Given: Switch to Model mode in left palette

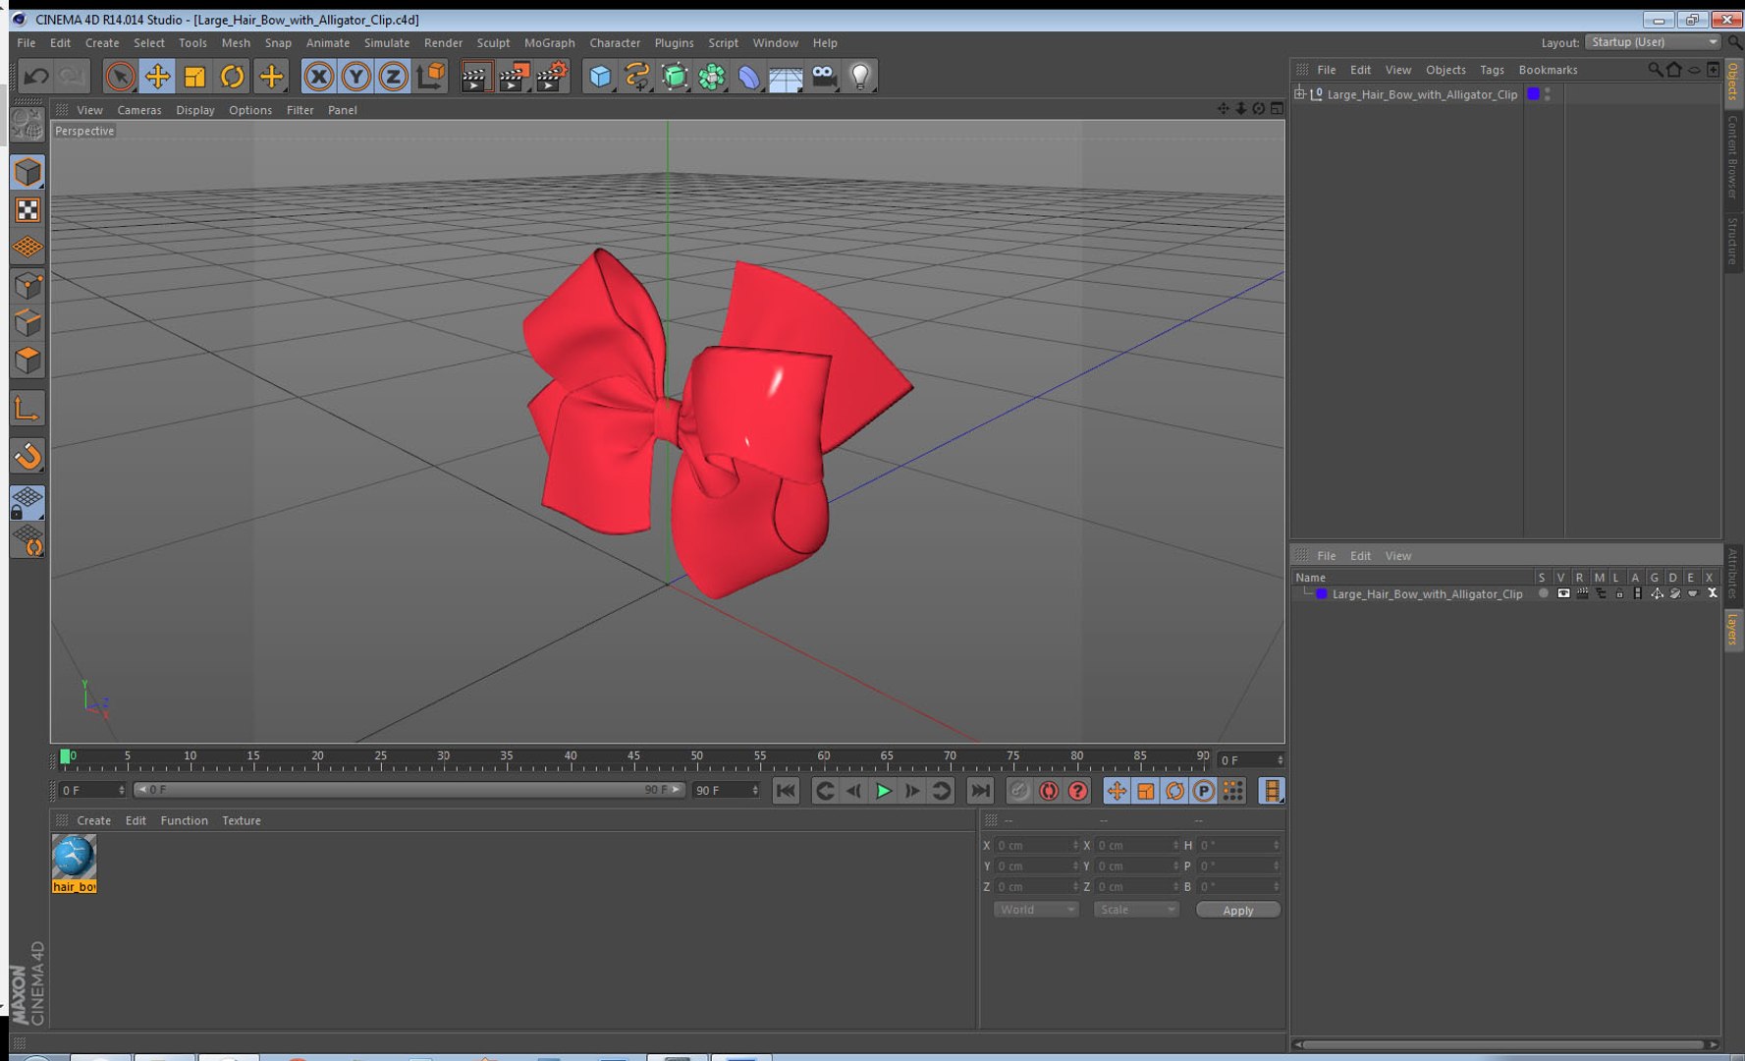Looking at the screenshot, I should coord(27,172).
